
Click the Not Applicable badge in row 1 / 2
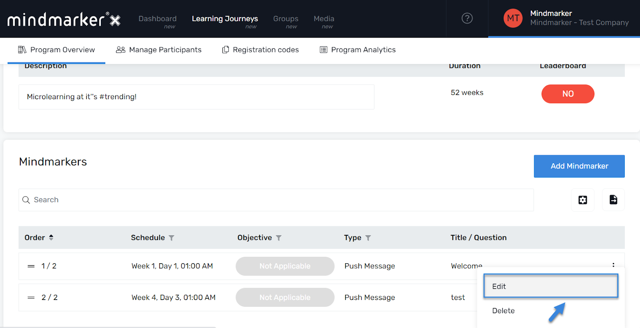click(285, 266)
